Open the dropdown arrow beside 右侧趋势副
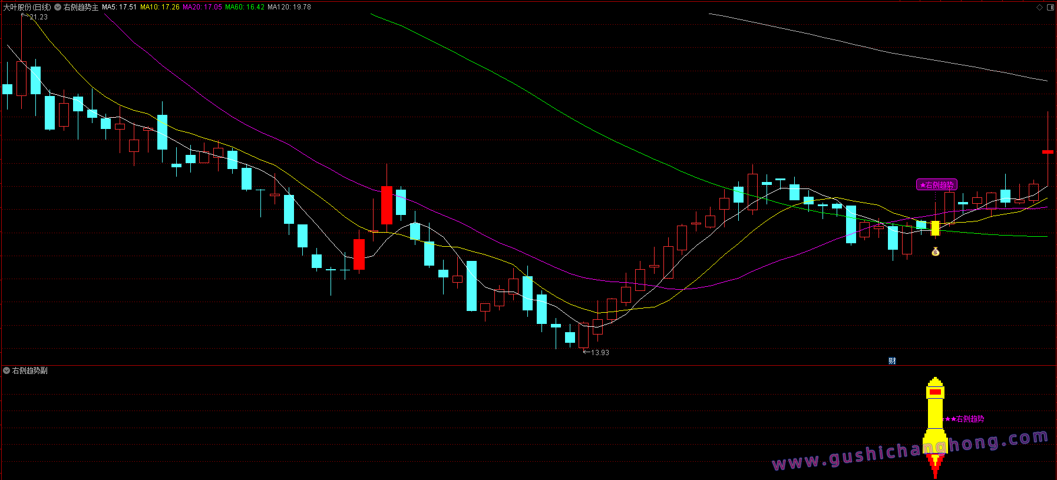Image resolution: width=1057 pixels, height=480 pixels. 6,370
